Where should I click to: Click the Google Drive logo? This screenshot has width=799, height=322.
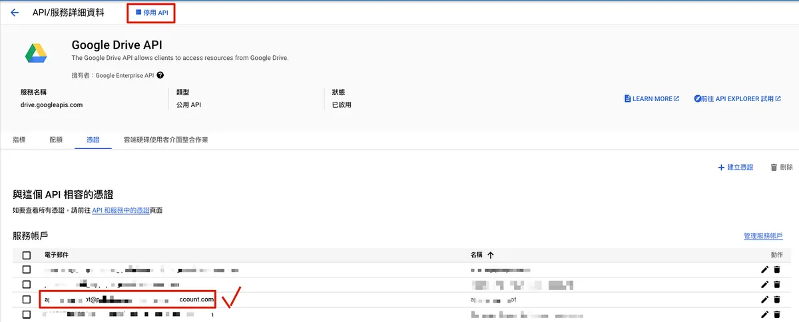coord(36,53)
